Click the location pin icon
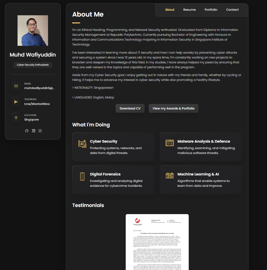Viewport: 267px width, 270px height. [x=16, y=117]
